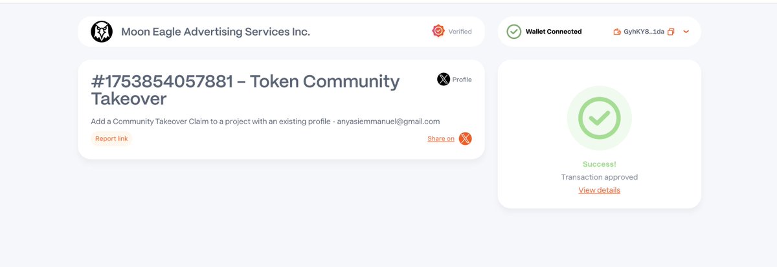Open the black X Profile icon
The height and width of the screenshot is (267, 777).
click(x=444, y=80)
